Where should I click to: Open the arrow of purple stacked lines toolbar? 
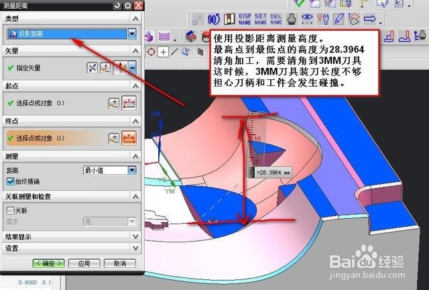[x=175, y=40]
